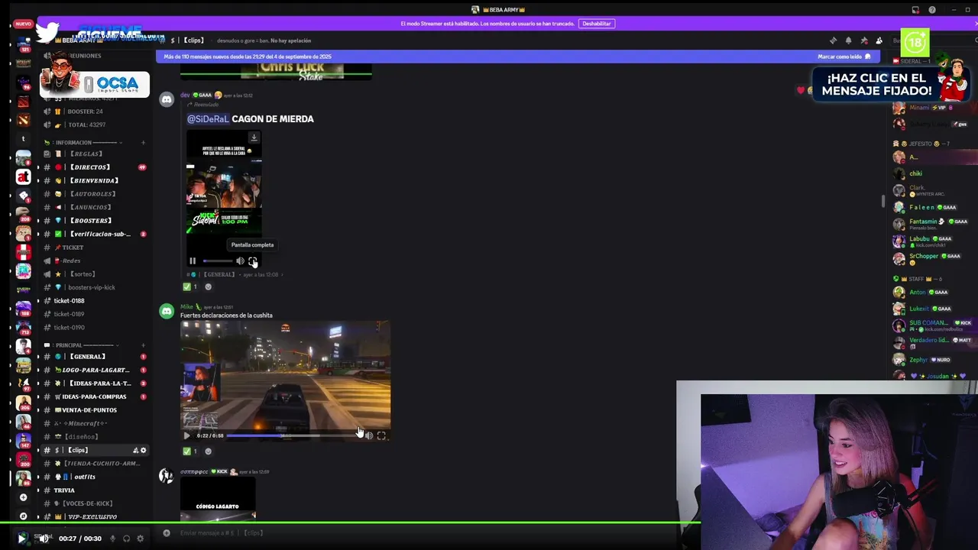The image size is (978, 550).
Task: Open the REGLAS channel
Action: point(95,154)
